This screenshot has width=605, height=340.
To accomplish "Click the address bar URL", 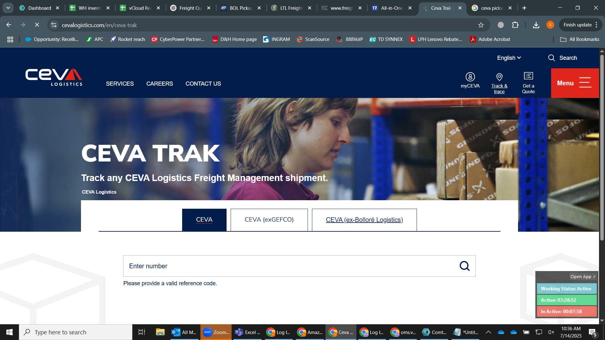I will [x=99, y=25].
